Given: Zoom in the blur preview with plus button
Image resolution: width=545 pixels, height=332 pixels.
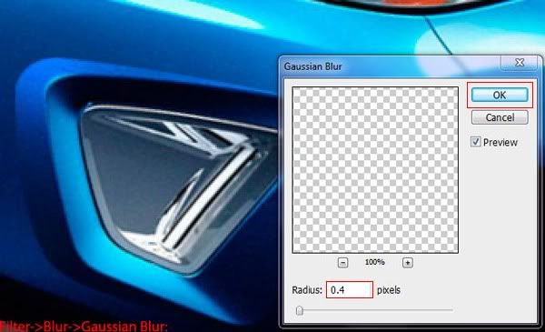Looking at the screenshot, I should (408, 262).
